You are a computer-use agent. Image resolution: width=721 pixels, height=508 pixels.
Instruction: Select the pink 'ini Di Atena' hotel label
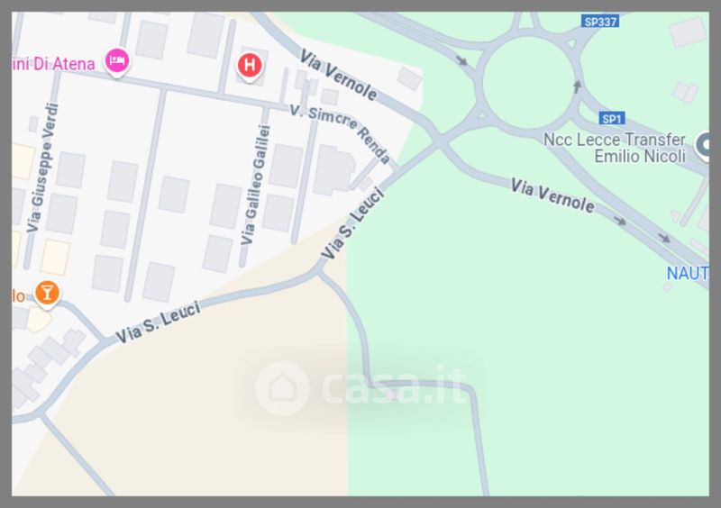[x=53, y=63]
